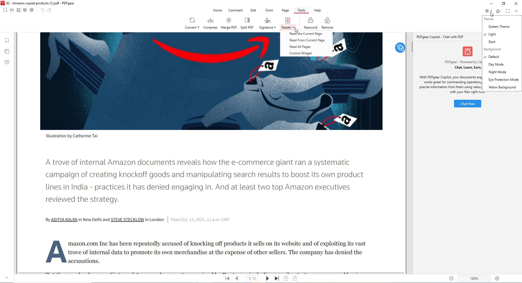
Task: Choose Read the Current Page
Action: (x=306, y=34)
